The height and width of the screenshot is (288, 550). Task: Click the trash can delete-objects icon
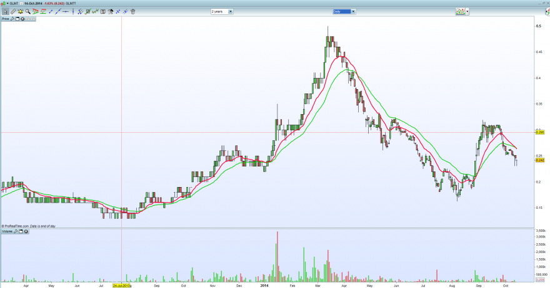(x=132, y=12)
